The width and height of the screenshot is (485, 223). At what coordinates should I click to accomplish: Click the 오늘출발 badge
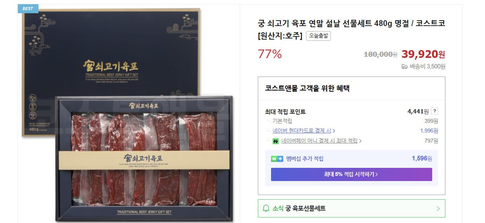pos(318,36)
